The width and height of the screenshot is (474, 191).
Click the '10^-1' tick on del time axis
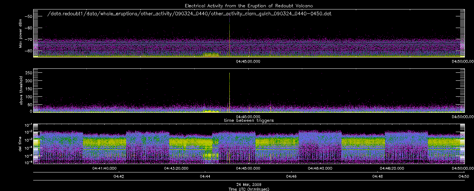click(28, 125)
